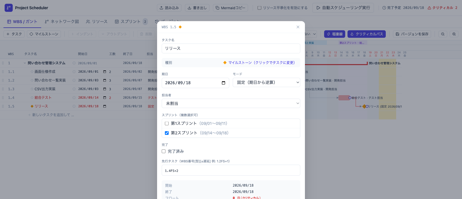Check the 第1スプリント checkbox

[167, 123]
